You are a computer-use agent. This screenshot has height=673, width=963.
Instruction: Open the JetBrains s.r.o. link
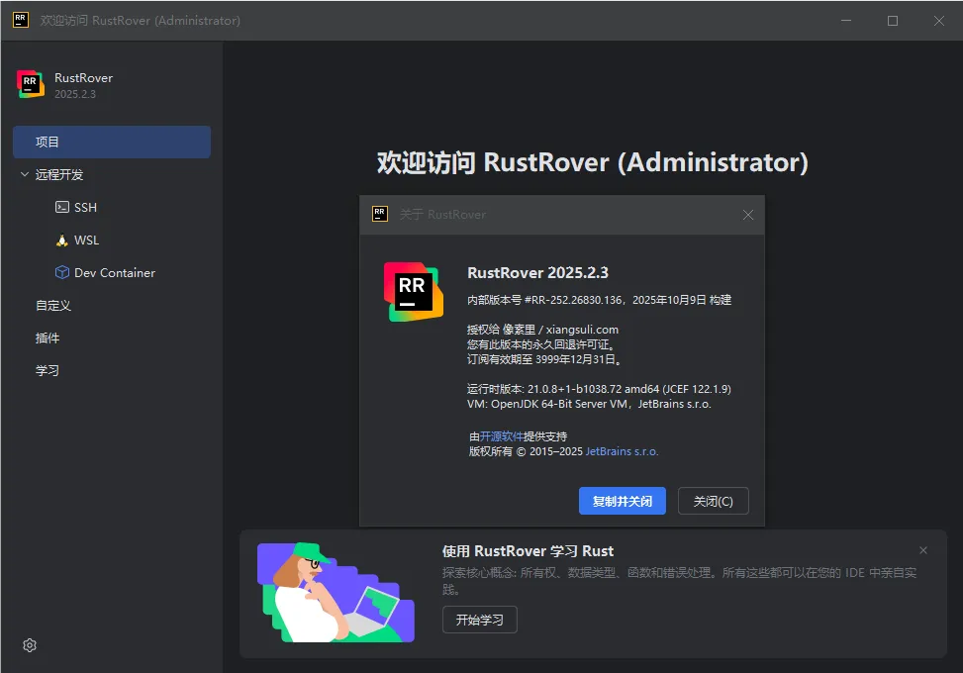(622, 451)
